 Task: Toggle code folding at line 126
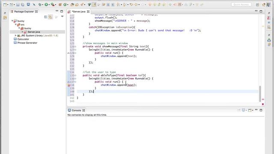tap(75, 47)
